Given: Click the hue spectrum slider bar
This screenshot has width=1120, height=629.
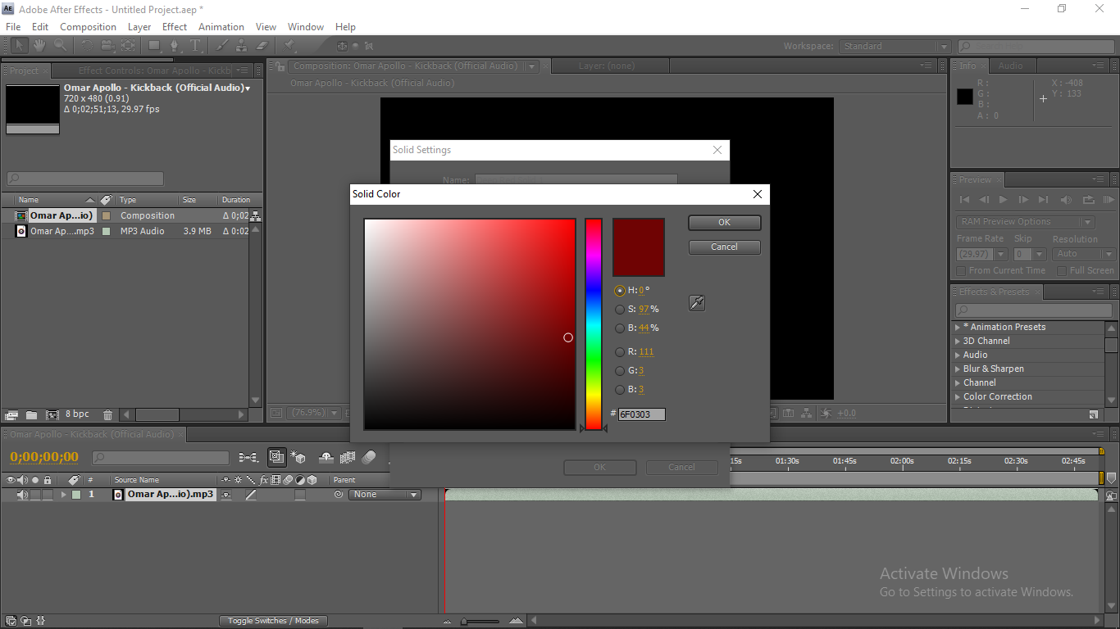Looking at the screenshot, I should click(594, 324).
